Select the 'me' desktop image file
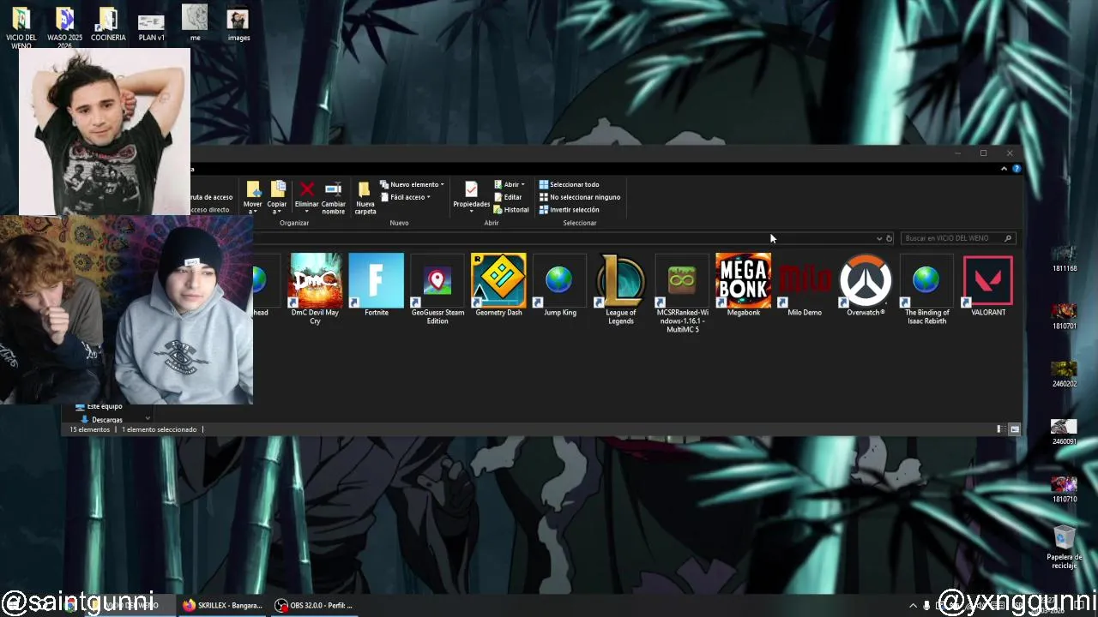The height and width of the screenshot is (617, 1098). (195, 24)
